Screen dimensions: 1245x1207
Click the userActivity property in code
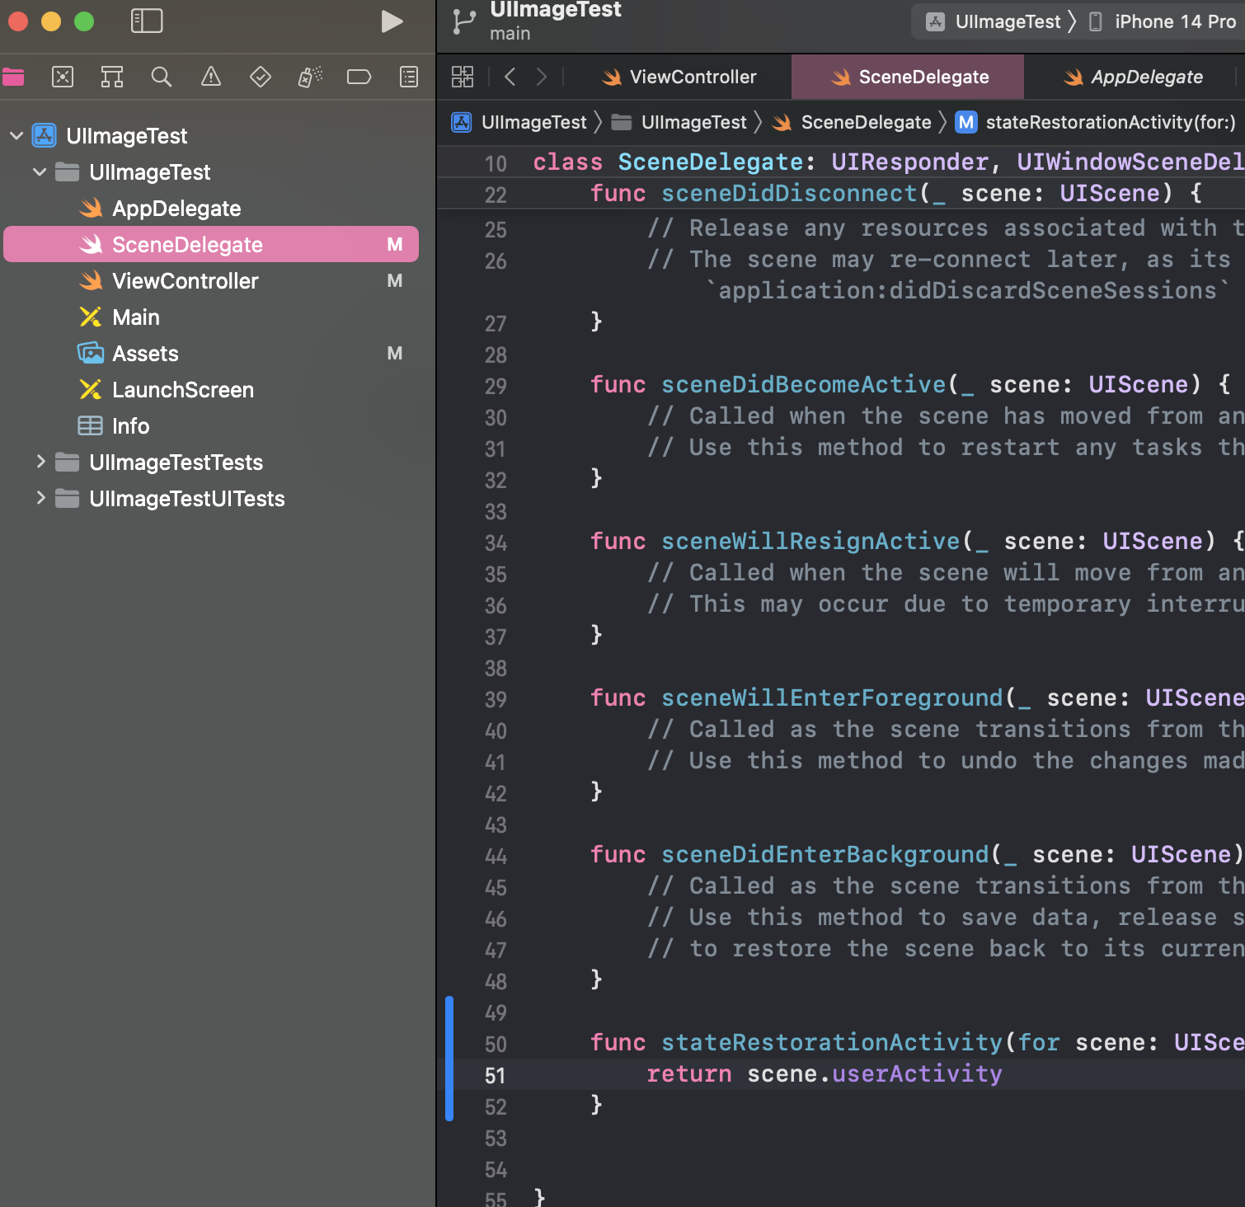pyautogui.click(x=917, y=1073)
